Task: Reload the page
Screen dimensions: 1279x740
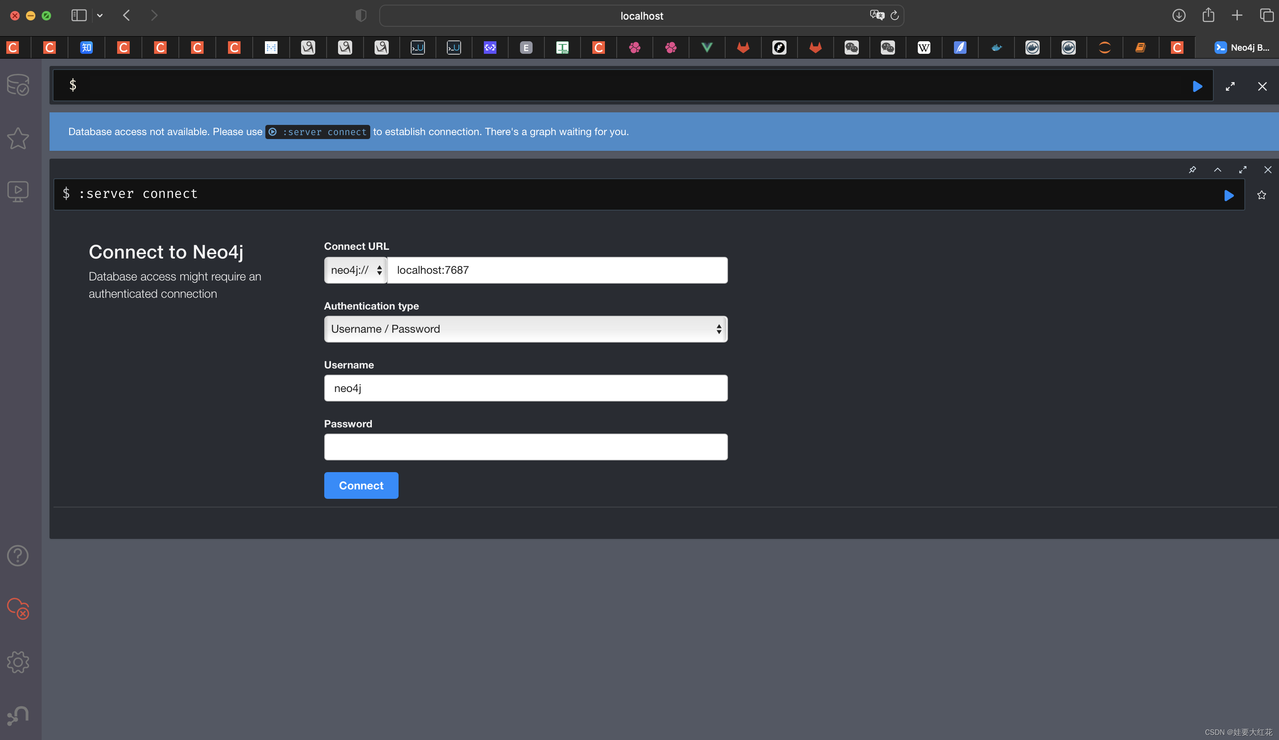Action: coord(894,16)
